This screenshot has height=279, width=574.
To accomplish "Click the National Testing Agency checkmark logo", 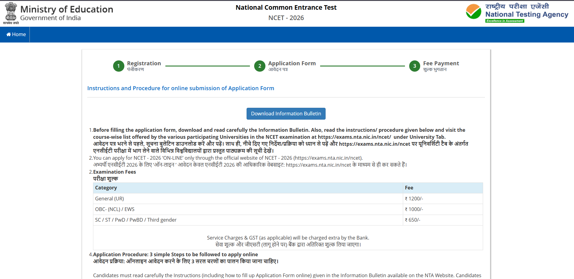I will click(x=473, y=12).
